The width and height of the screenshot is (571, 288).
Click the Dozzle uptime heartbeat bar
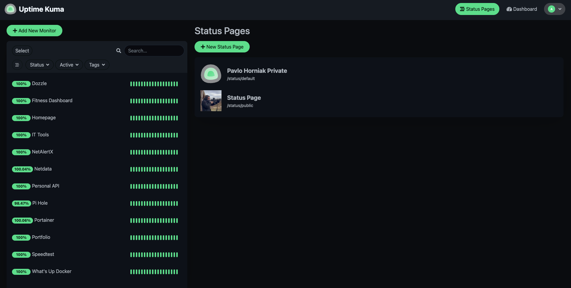[154, 84]
